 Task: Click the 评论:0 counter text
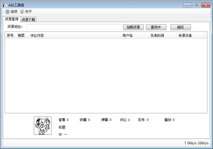point(125,120)
